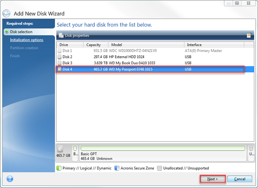Minimize the wizard window

click(x=228, y=3)
